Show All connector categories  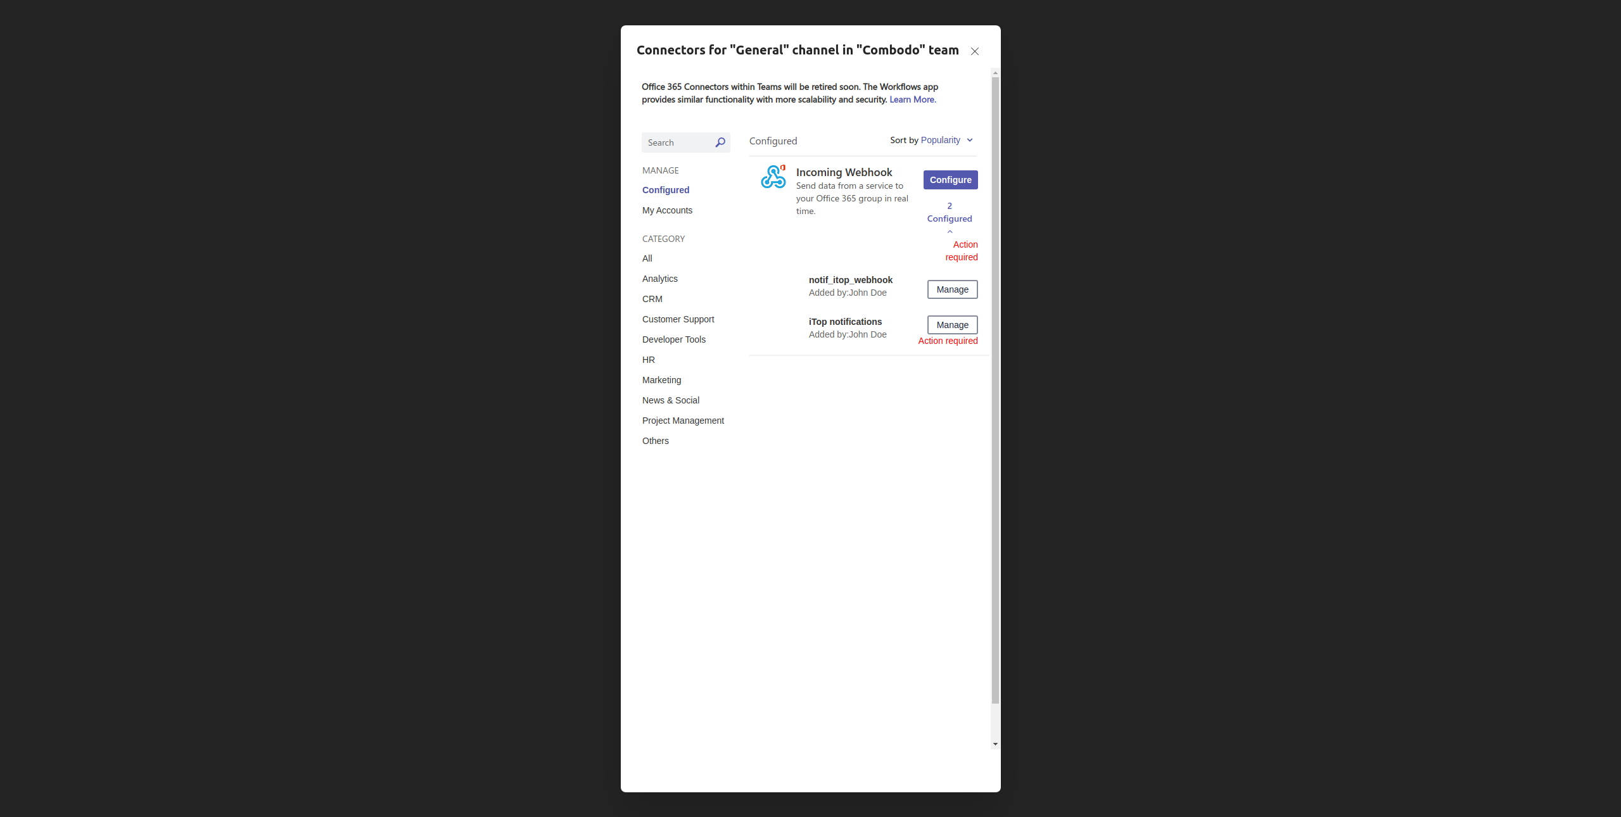647,258
